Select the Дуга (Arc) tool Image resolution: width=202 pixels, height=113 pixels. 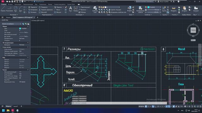pyautogui.click(x=21, y=9)
